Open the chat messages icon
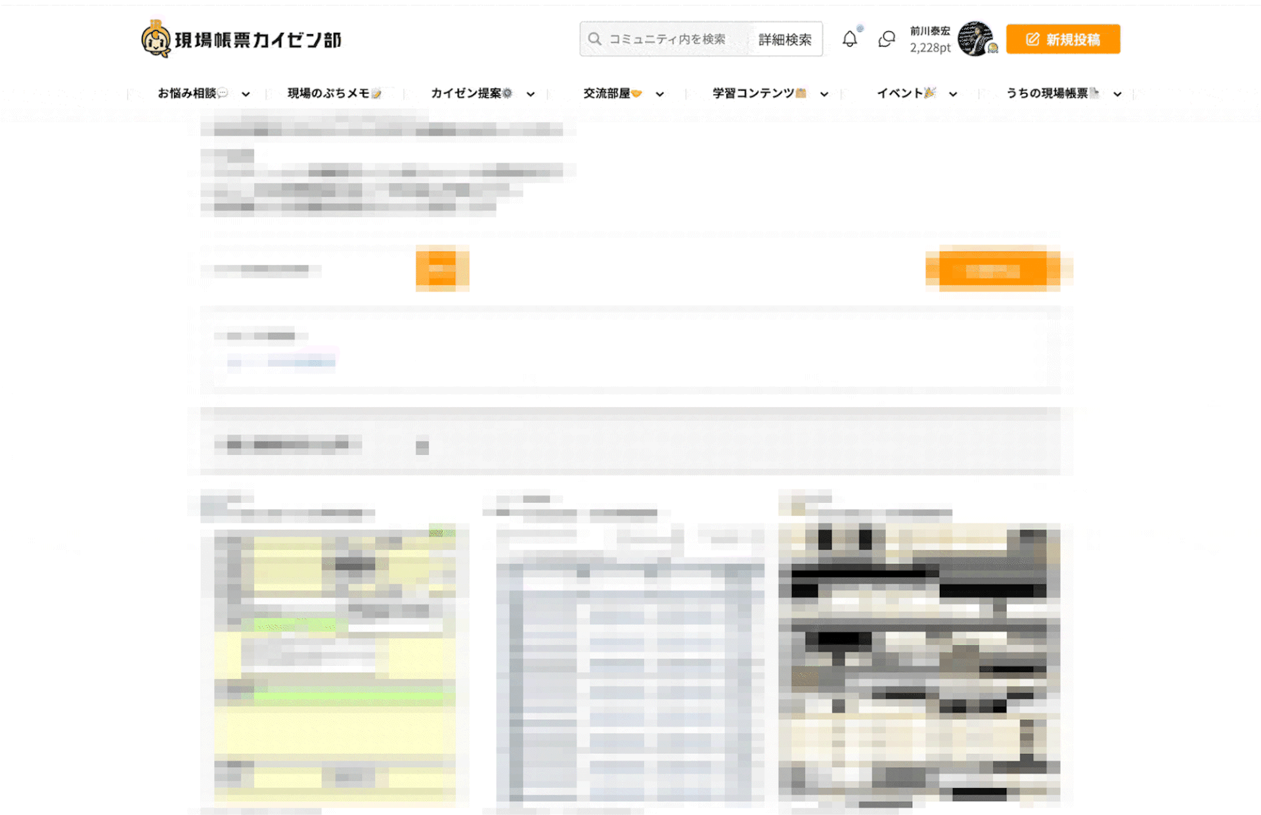The height and width of the screenshot is (815, 1261). coord(887,39)
